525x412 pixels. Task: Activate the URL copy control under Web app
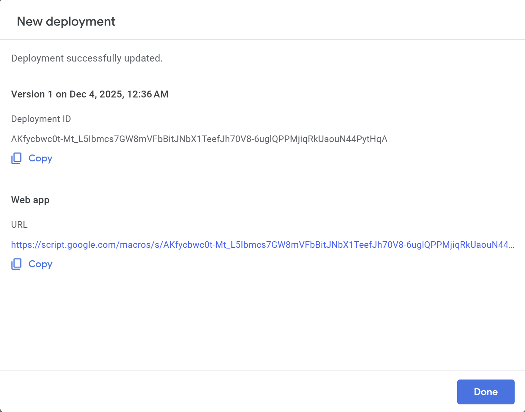click(31, 264)
